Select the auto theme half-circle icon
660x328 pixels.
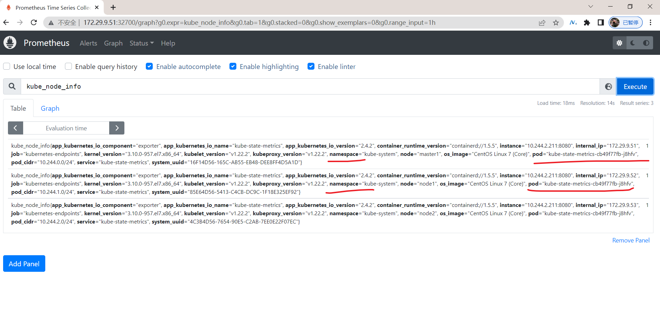(x=646, y=43)
